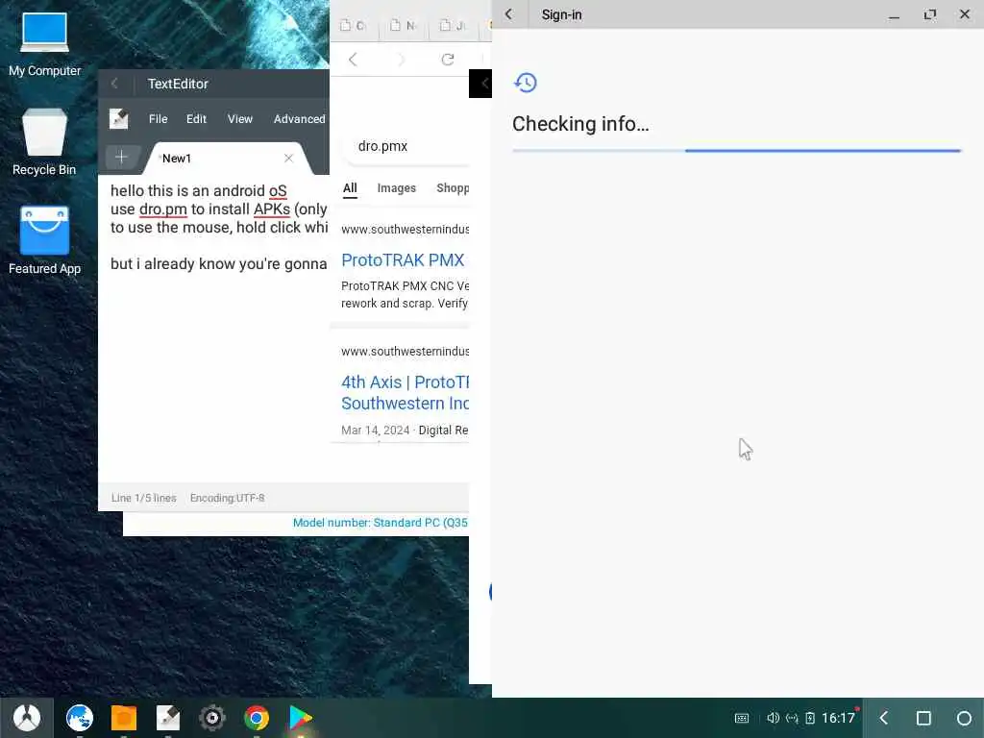Click the 16:17 clock in the tray
Screen dimensions: 984x738
point(838,718)
